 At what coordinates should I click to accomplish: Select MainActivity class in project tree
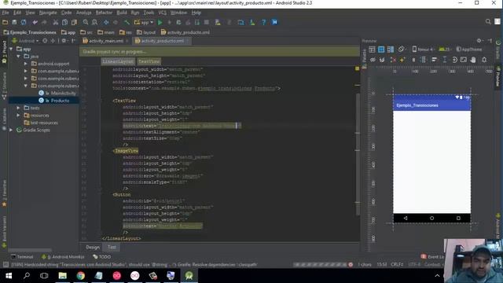pyautogui.click(x=63, y=93)
